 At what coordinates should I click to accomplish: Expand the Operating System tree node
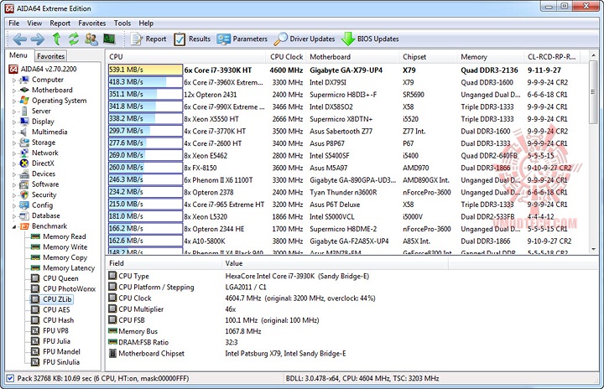[x=14, y=101]
